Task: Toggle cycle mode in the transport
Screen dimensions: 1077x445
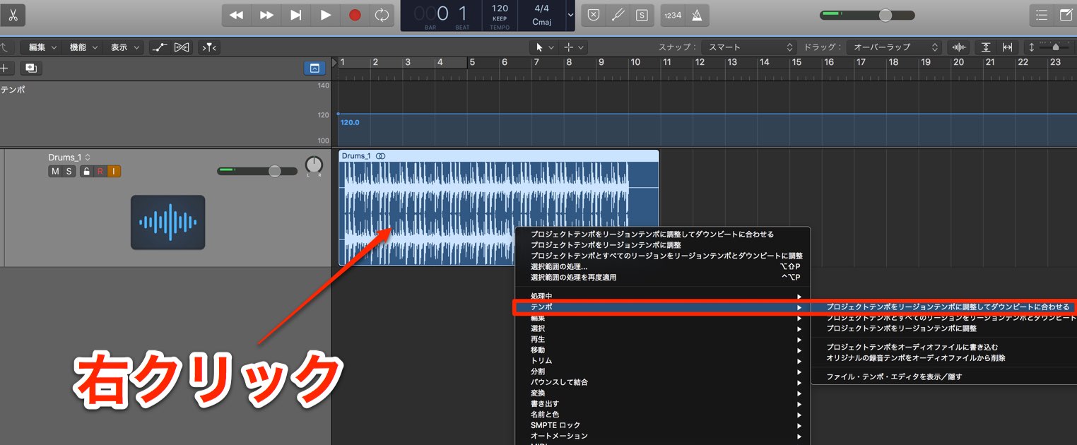Action: click(x=382, y=15)
